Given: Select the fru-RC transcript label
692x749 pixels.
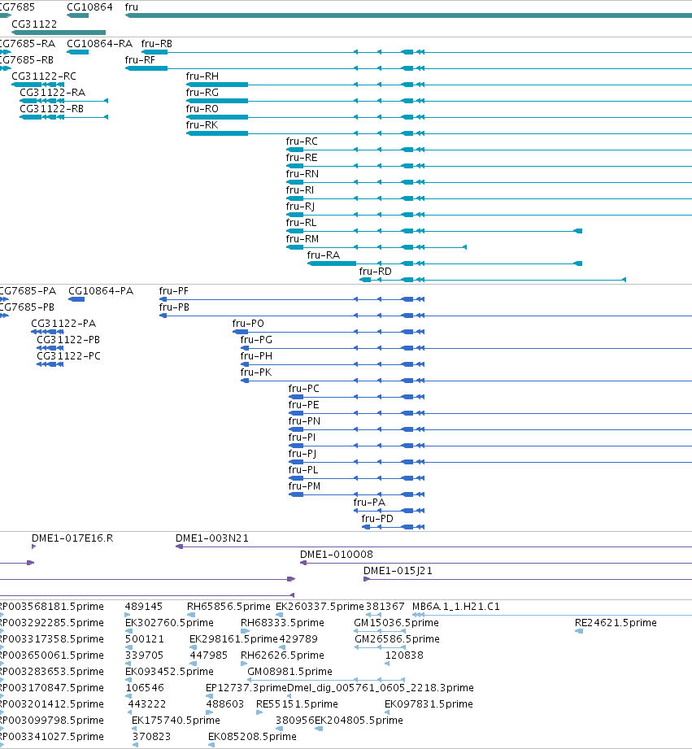Looking at the screenshot, I should (302, 142).
